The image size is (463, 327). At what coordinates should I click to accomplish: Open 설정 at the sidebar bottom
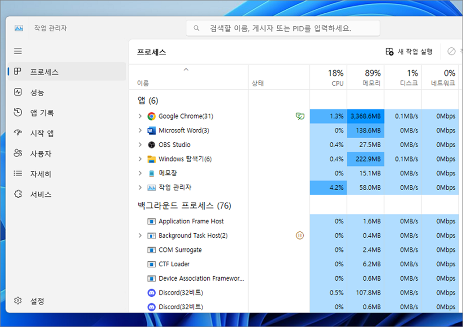[67, 301]
